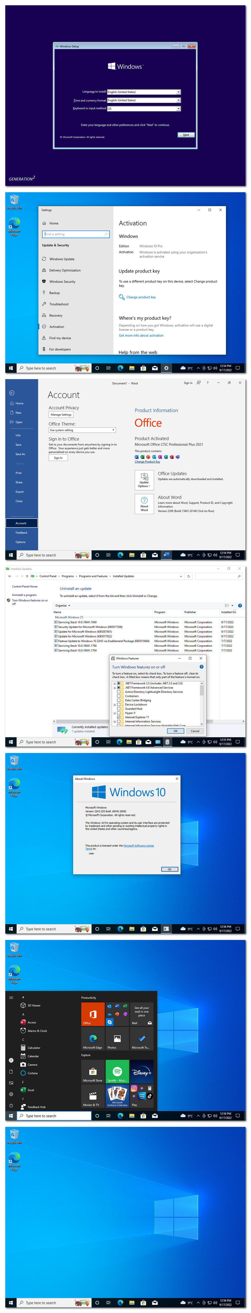Open Microsoft Edge tile in Start menu

92,1038
